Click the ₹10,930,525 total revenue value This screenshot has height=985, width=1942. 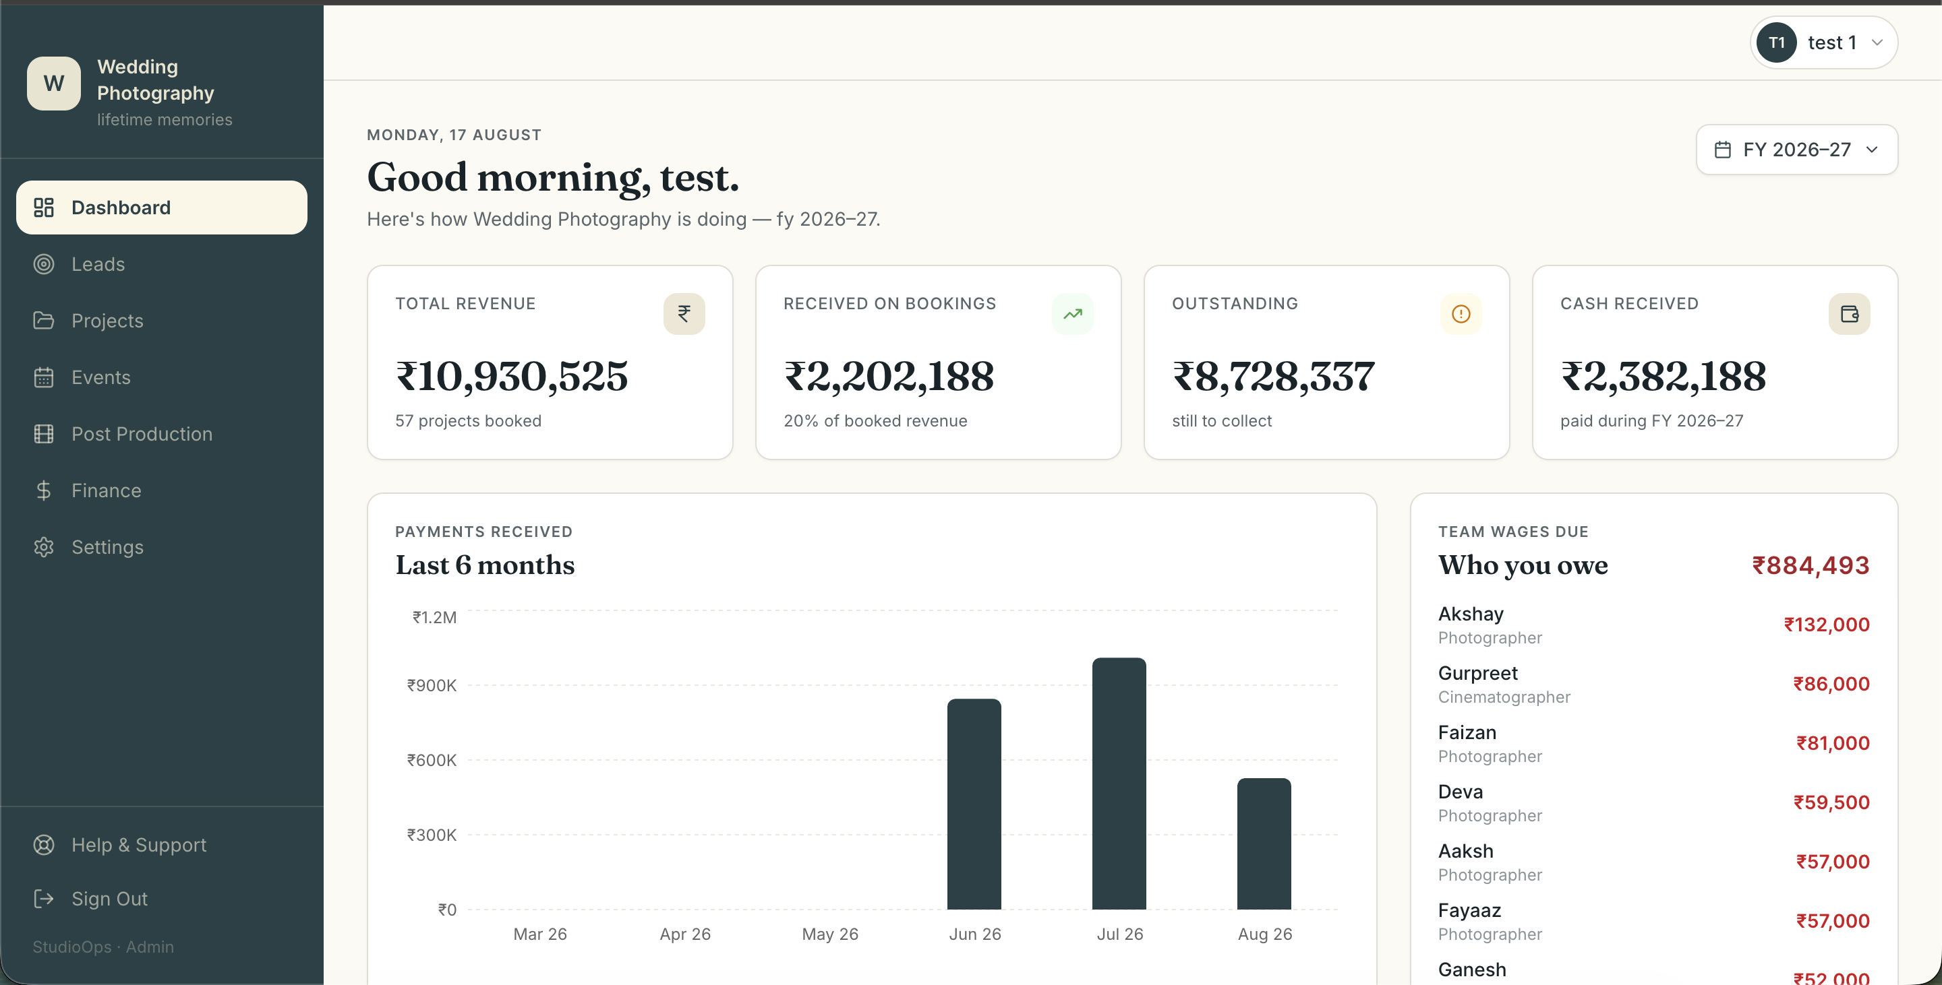pos(511,376)
